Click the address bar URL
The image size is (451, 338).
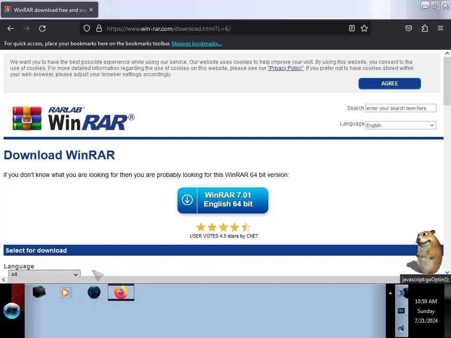[x=169, y=29]
